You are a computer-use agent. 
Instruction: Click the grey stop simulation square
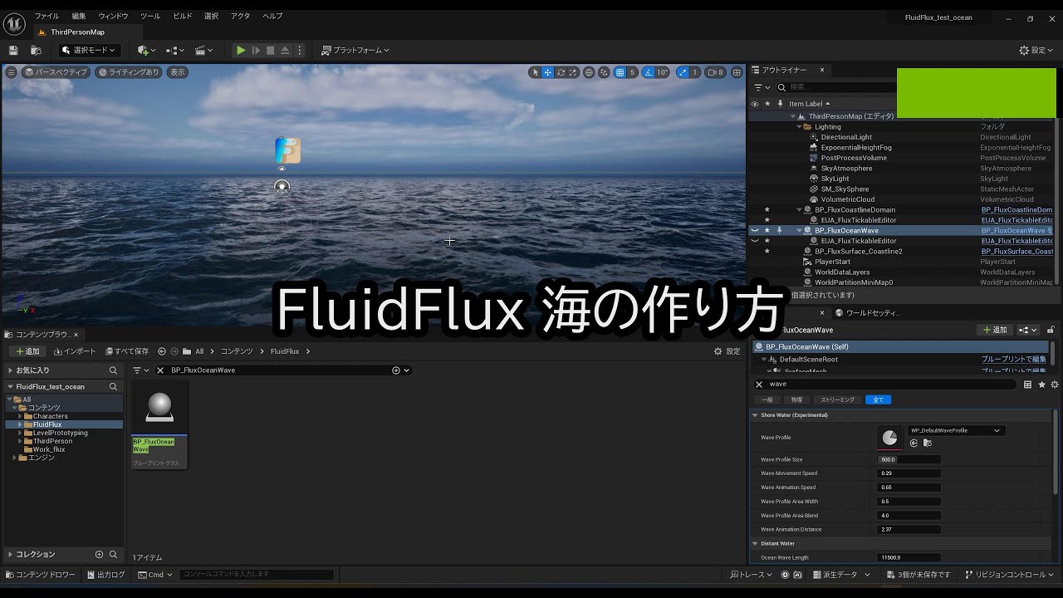coord(270,51)
